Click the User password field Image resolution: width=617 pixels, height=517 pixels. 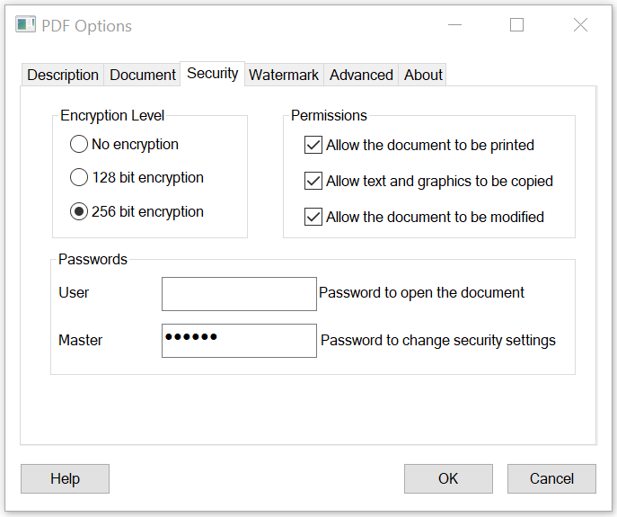[x=239, y=293]
